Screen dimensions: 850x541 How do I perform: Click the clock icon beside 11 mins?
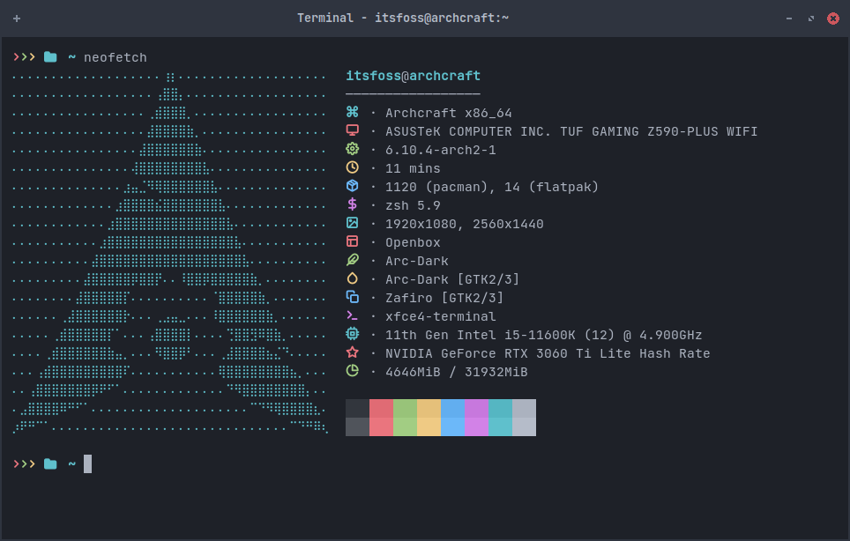[x=353, y=167]
